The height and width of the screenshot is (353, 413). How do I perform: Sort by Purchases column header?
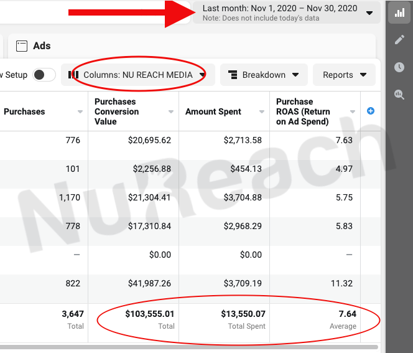[x=25, y=111]
